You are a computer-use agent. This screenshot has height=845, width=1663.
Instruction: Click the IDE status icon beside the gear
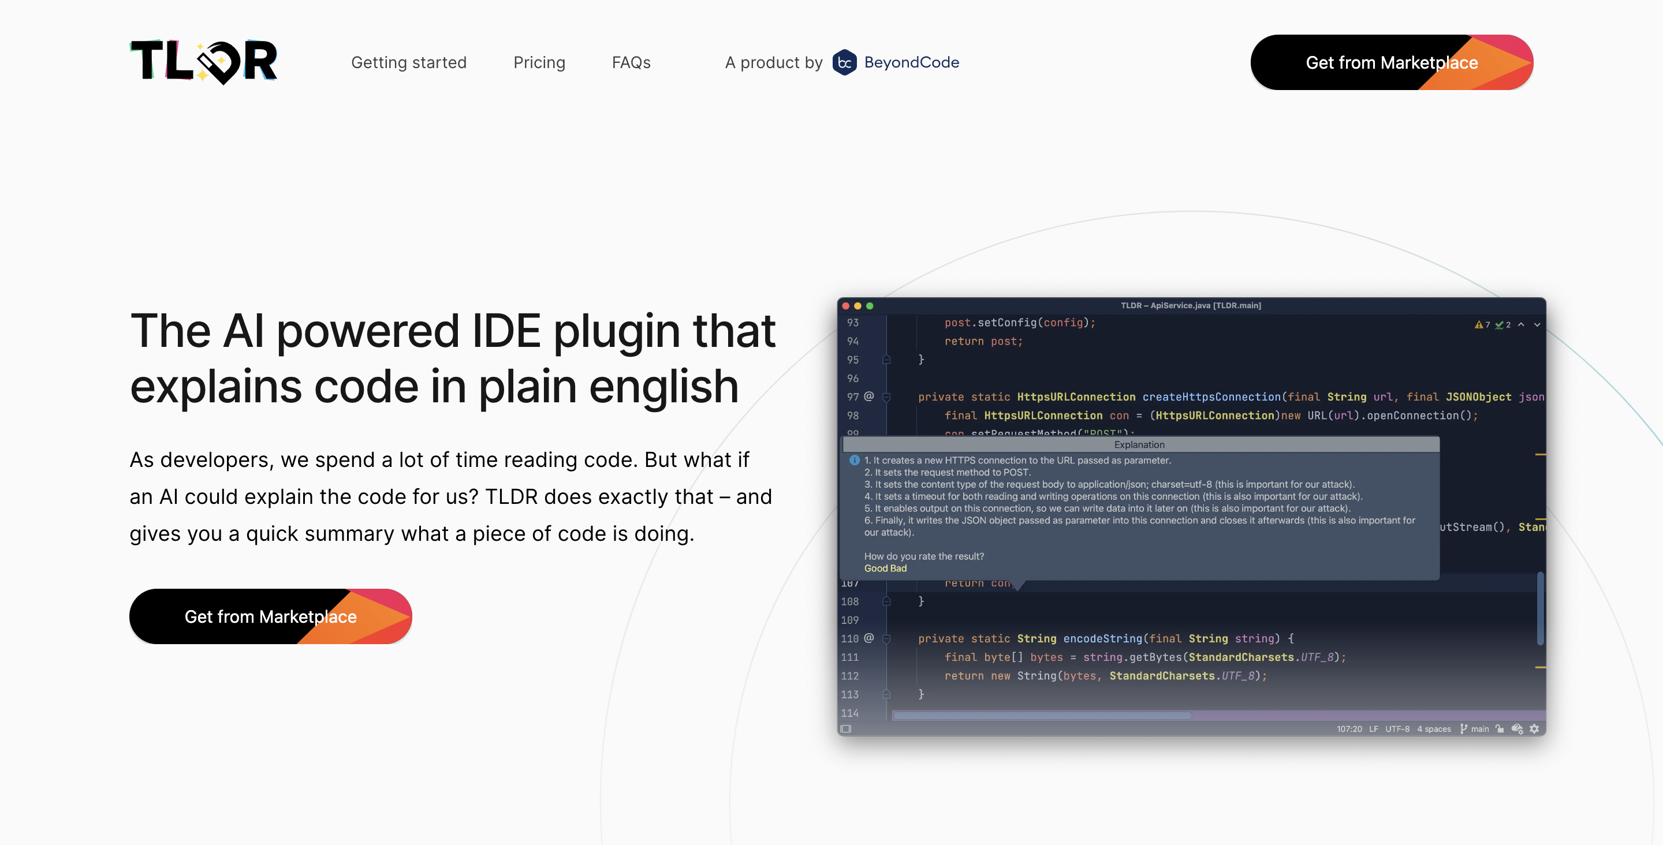pos(1517,729)
